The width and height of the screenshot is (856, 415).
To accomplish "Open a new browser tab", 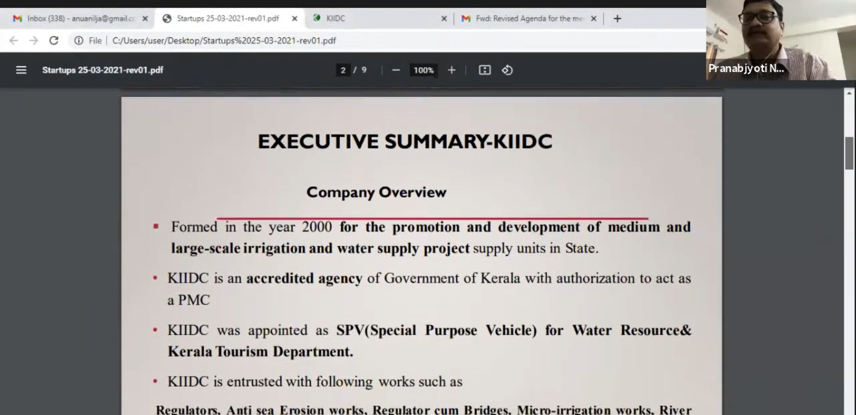I will [x=617, y=19].
